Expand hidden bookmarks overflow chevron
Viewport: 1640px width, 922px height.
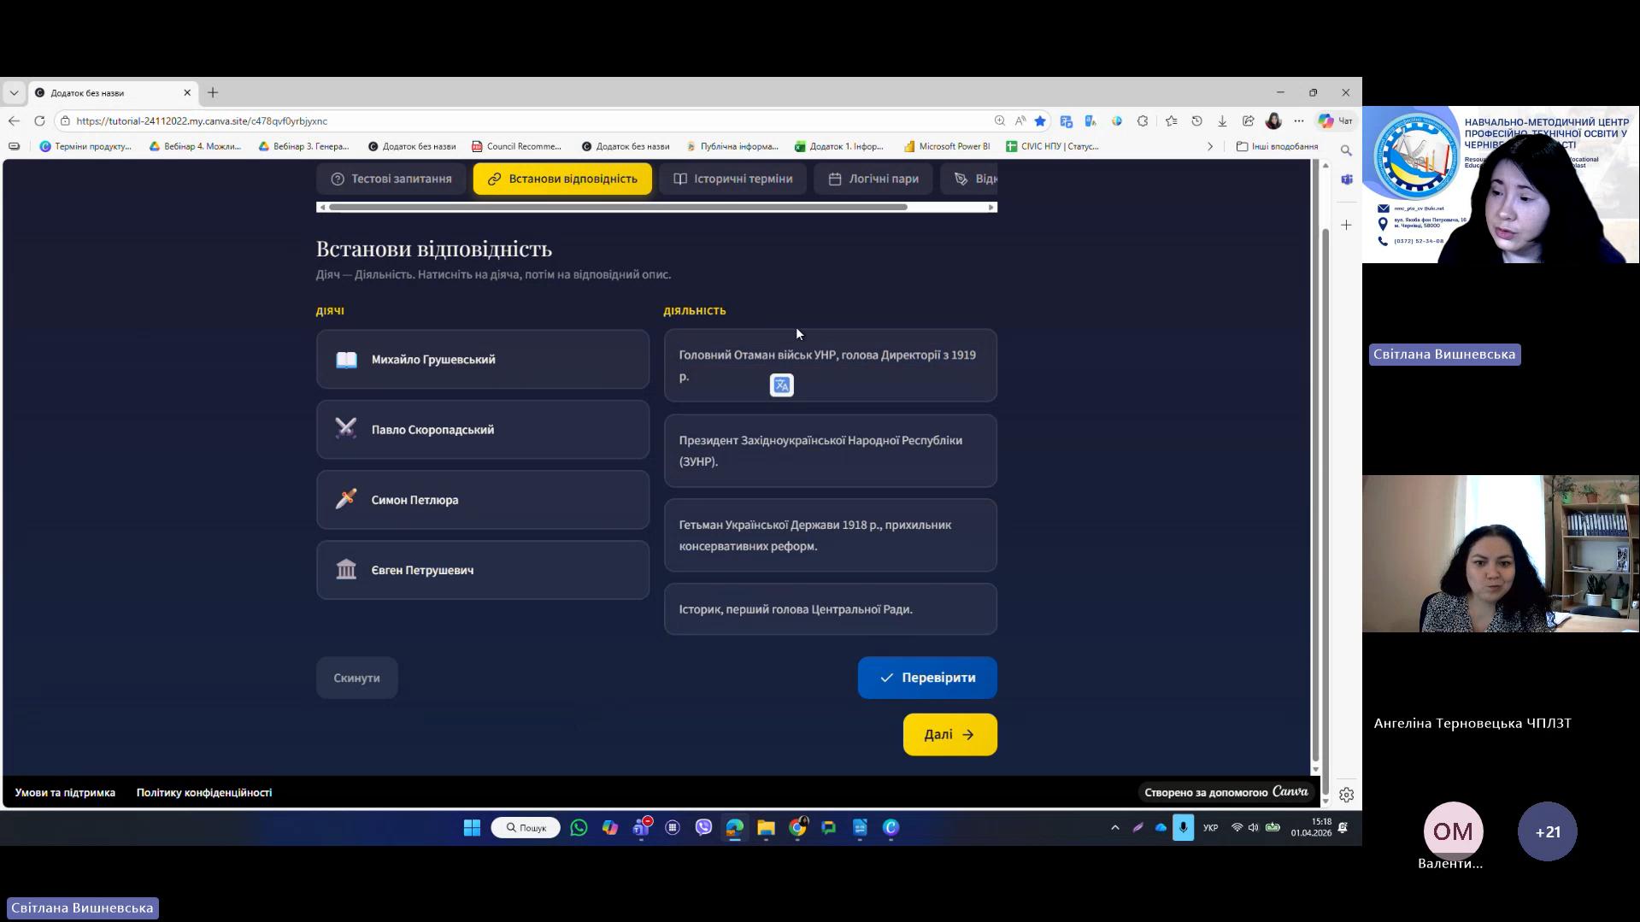(x=1209, y=147)
